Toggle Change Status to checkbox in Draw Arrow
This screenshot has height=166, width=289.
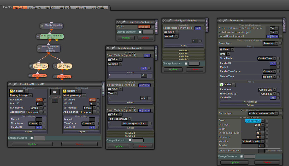pyautogui.click(x=241, y=156)
